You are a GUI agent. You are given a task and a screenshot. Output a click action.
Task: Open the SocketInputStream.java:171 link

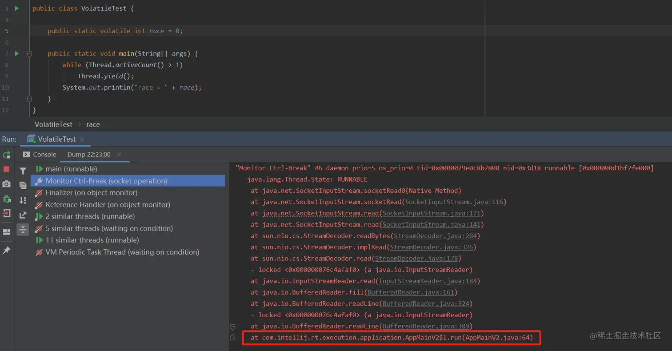pyautogui.click(x=432, y=213)
